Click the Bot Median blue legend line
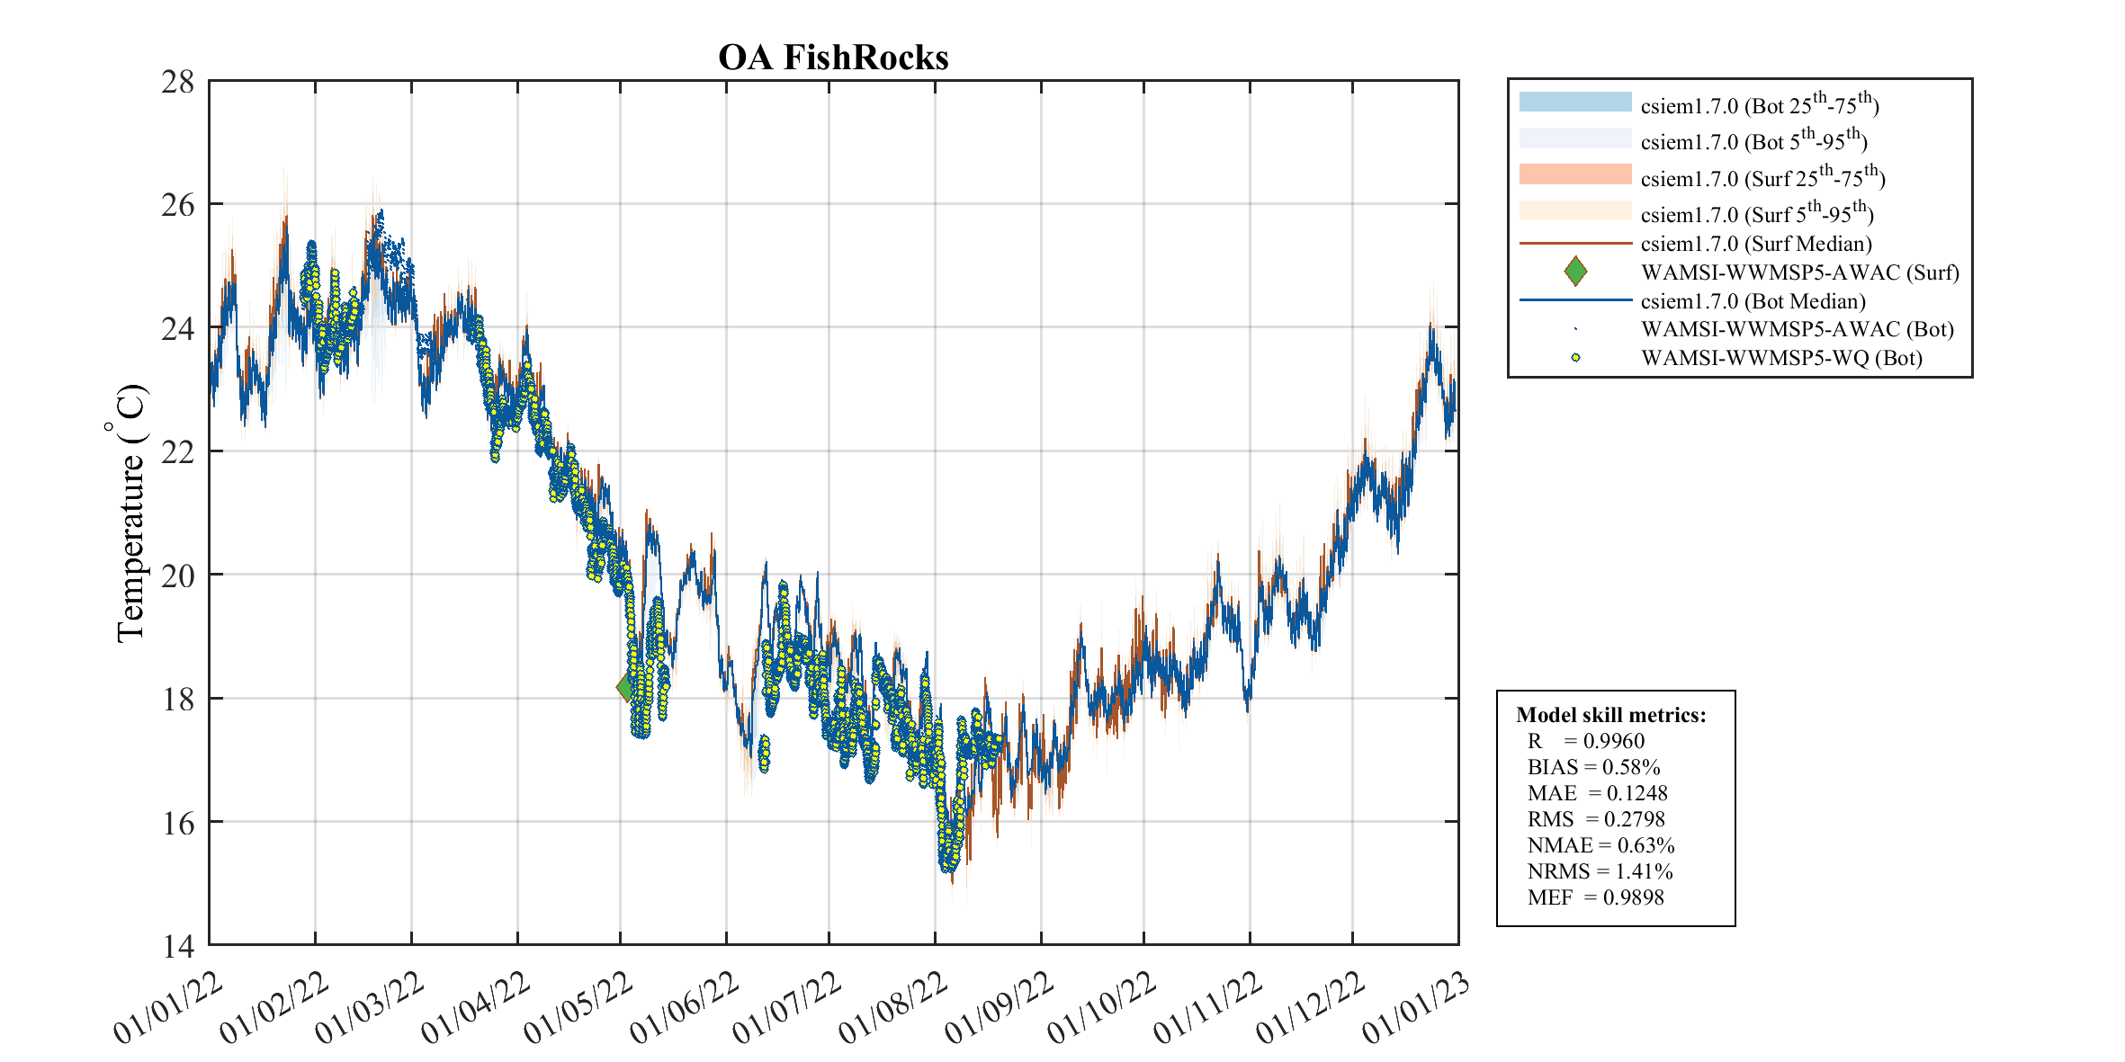The height and width of the screenshot is (1062, 2125). (1575, 300)
